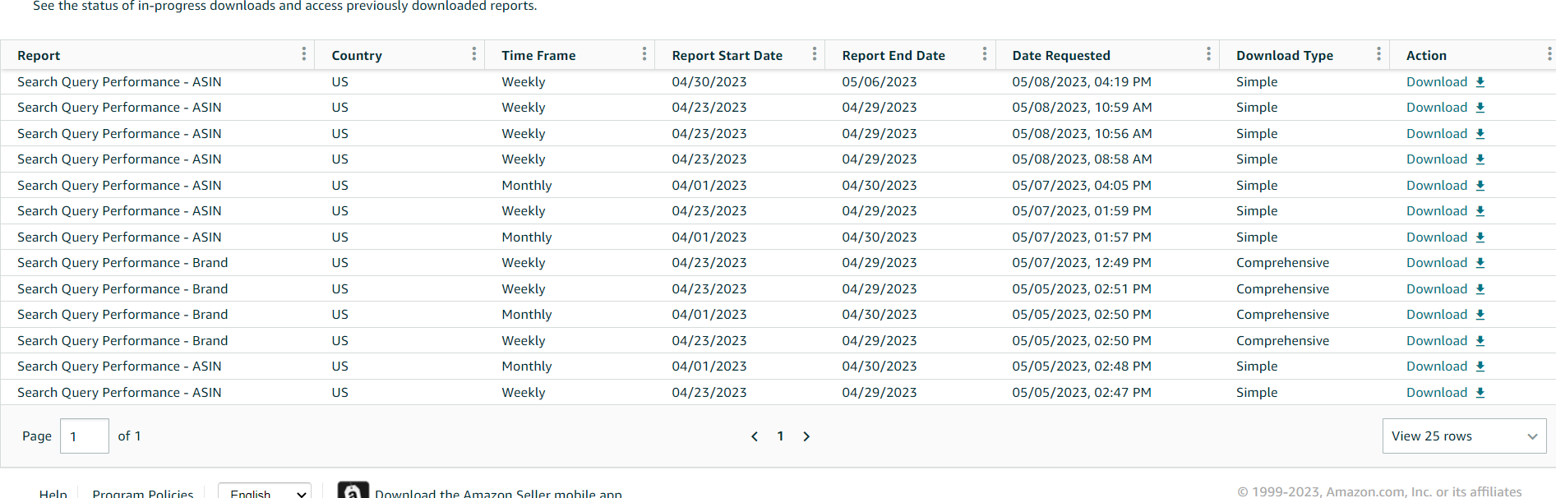Open the Download Type column menu icon
1556x498 pixels.
point(1378,54)
